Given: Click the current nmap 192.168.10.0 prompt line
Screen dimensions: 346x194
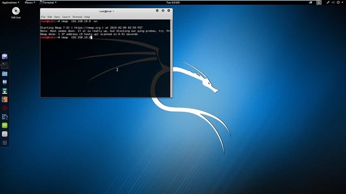Looking at the screenshot, I should [x=66, y=37].
